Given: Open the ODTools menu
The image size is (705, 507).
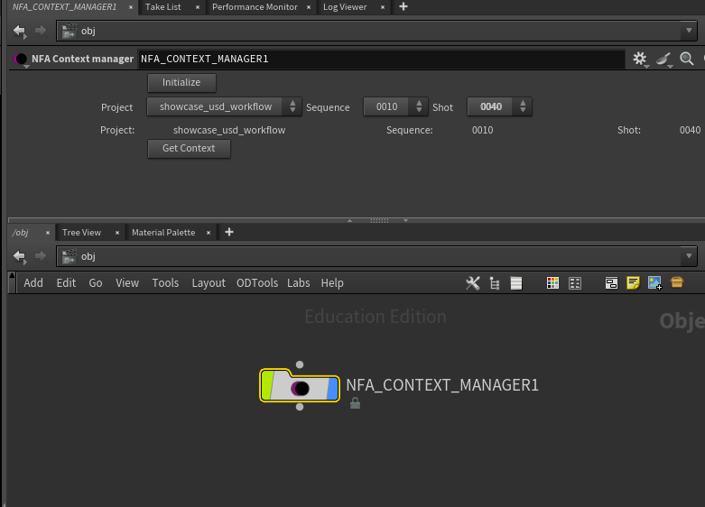Looking at the screenshot, I should (x=257, y=283).
